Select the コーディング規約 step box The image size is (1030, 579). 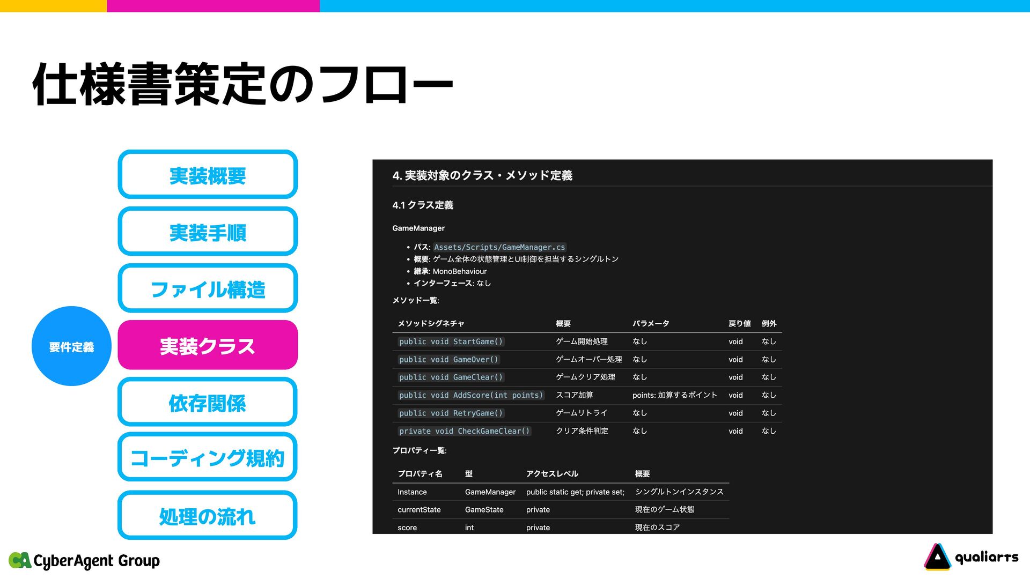[208, 457]
